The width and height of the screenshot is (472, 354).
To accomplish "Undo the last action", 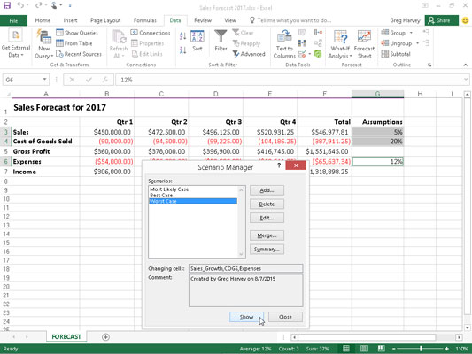I will (20, 5).
